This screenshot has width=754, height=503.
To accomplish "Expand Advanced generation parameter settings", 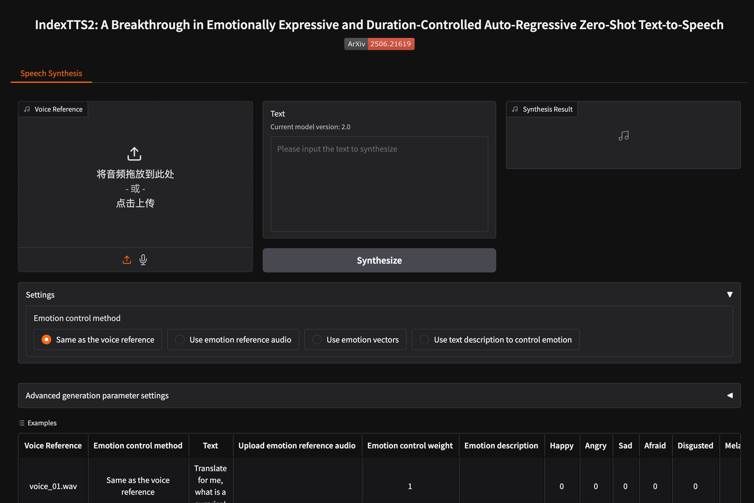I will coord(730,395).
